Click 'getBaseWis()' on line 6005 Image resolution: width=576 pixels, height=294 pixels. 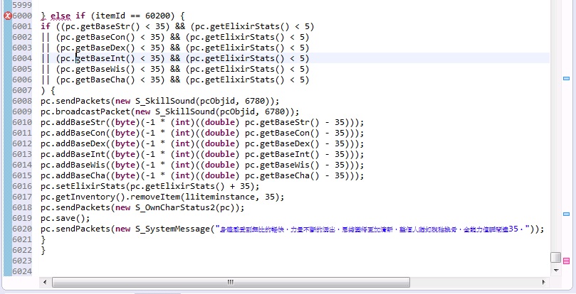click(105, 69)
